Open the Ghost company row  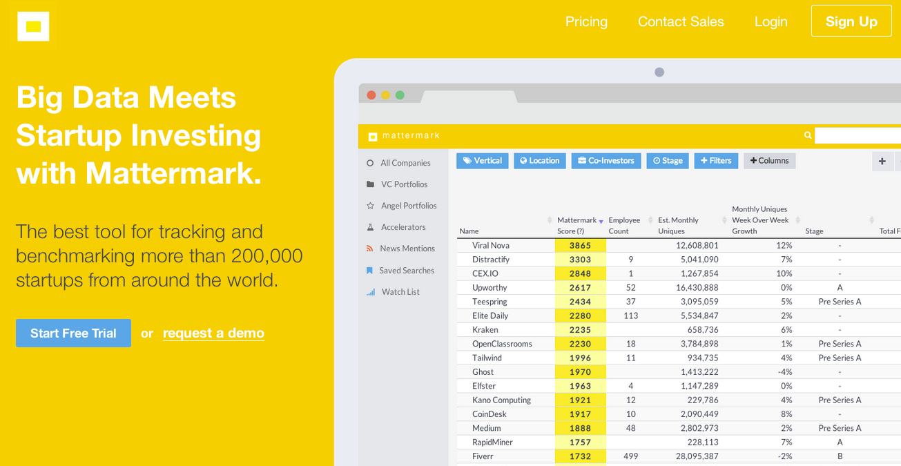[679, 372]
